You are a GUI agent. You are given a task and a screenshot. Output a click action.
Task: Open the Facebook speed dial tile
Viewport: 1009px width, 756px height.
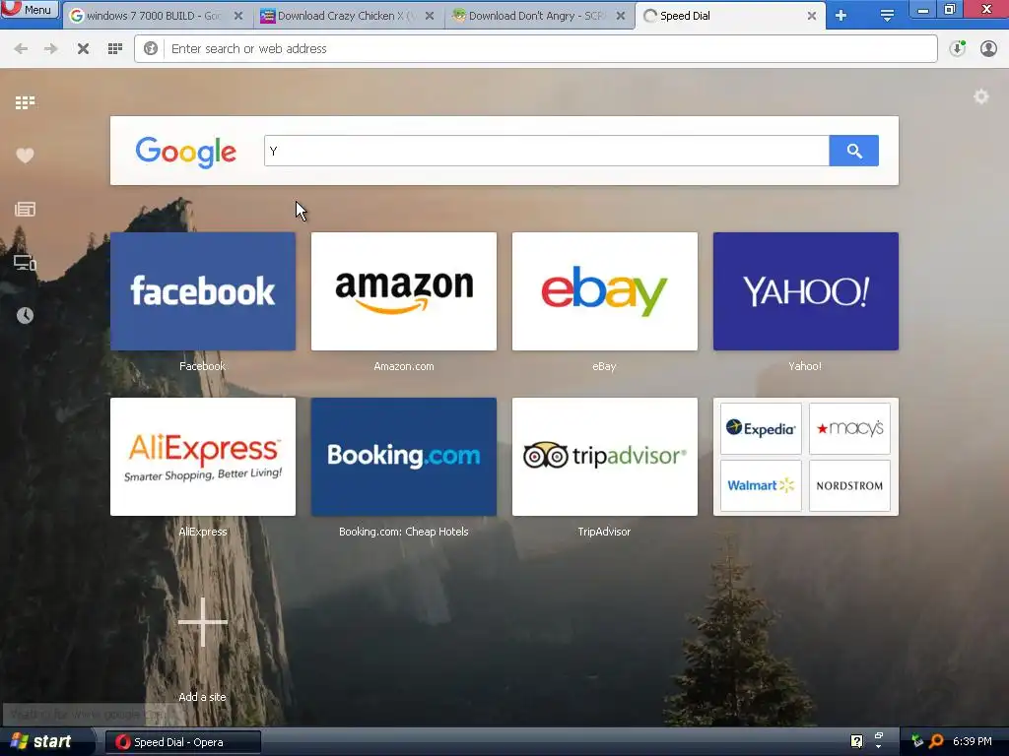pyautogui.click(x=203, y=291)
